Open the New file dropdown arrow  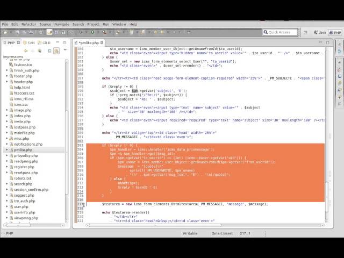pos(10,32)
